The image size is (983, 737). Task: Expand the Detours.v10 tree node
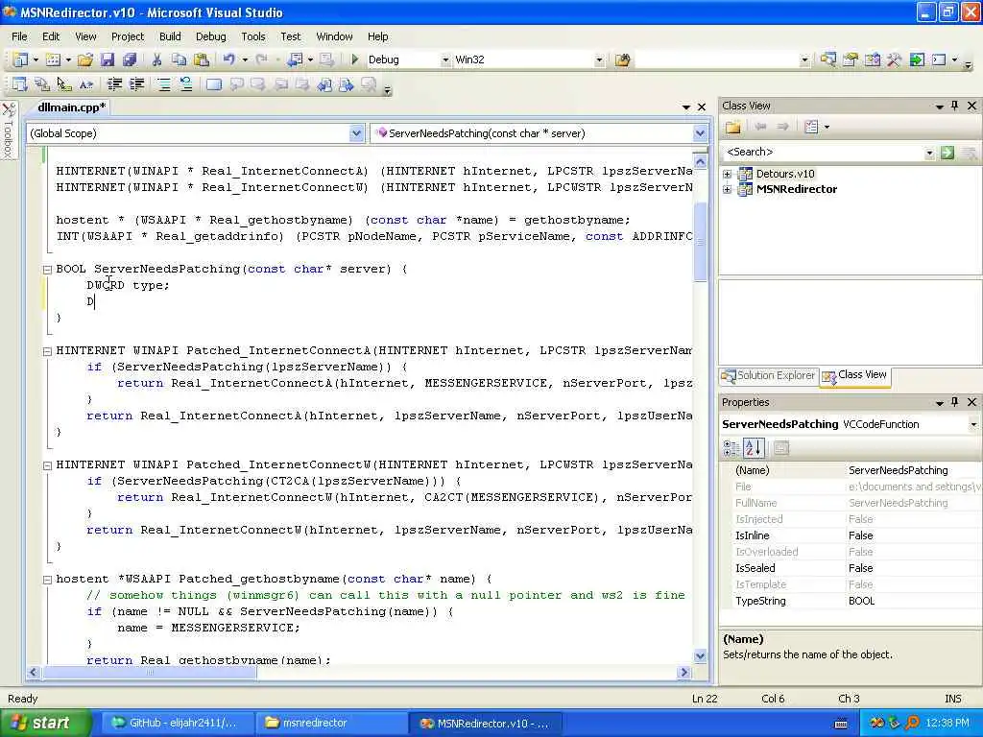pos(728,174)
